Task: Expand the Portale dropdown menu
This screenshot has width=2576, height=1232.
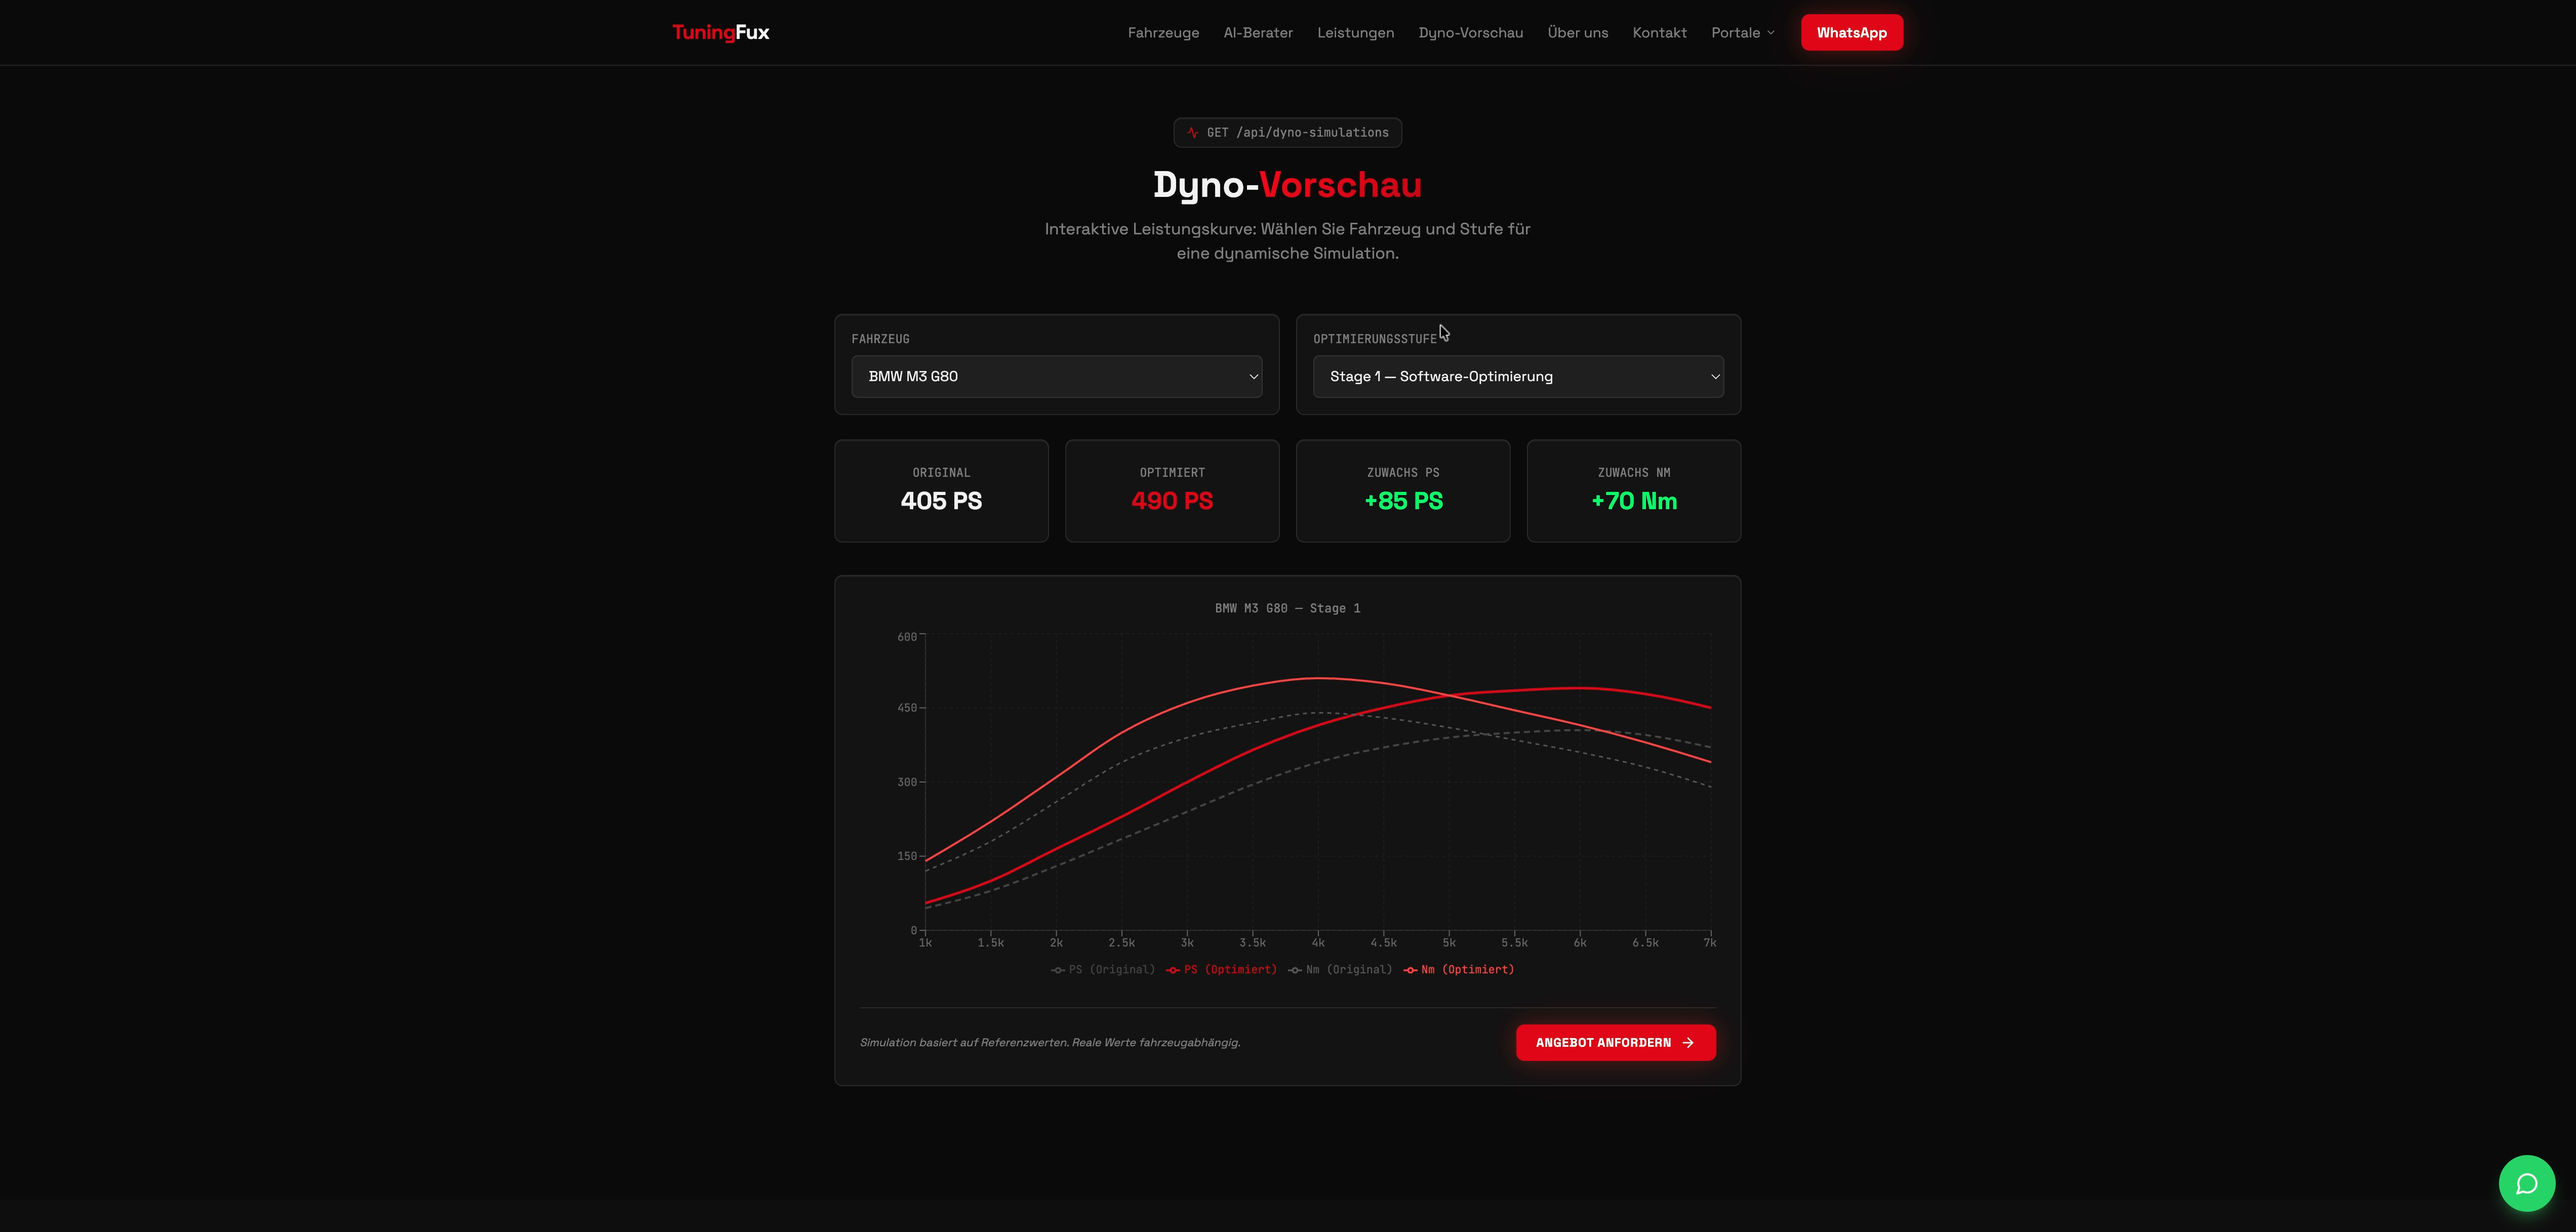Action: 1743,32
